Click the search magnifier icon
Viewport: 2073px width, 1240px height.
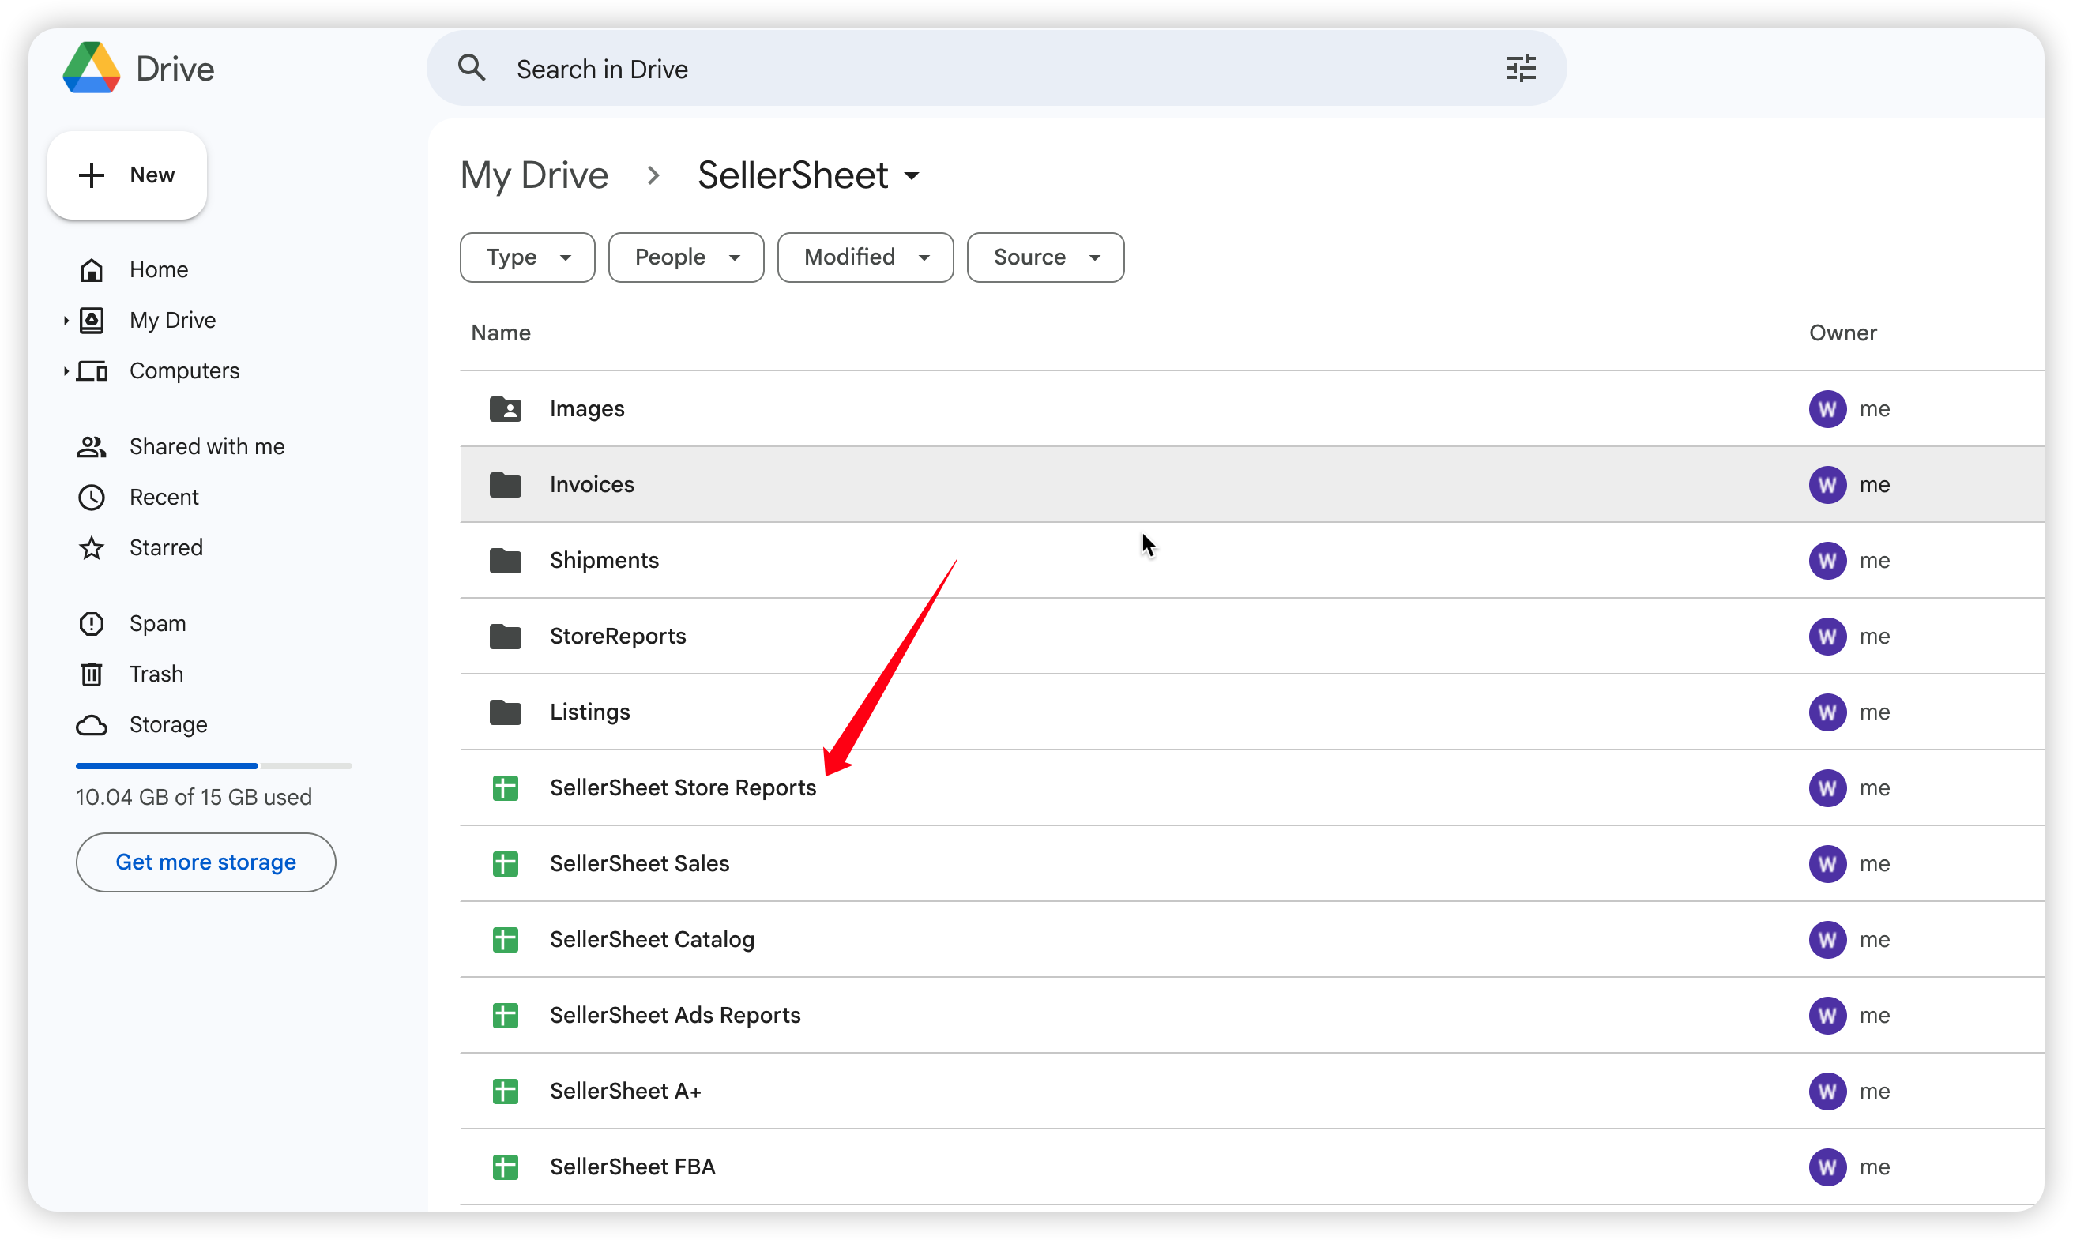coord(472,68)
